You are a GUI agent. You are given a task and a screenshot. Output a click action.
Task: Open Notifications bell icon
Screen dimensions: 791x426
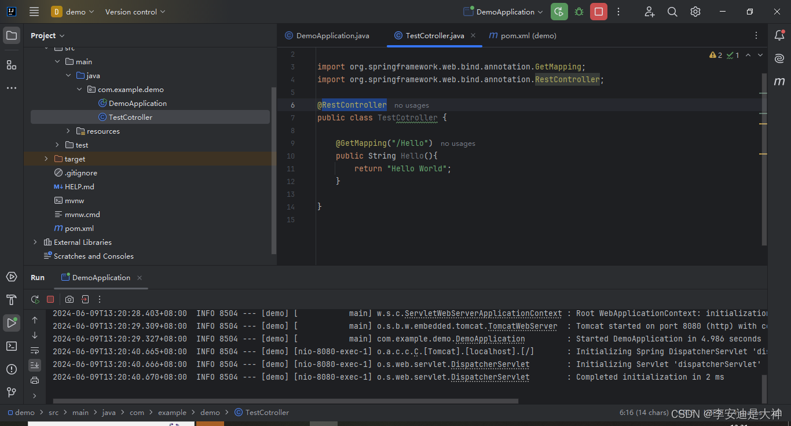pos(779,35)
